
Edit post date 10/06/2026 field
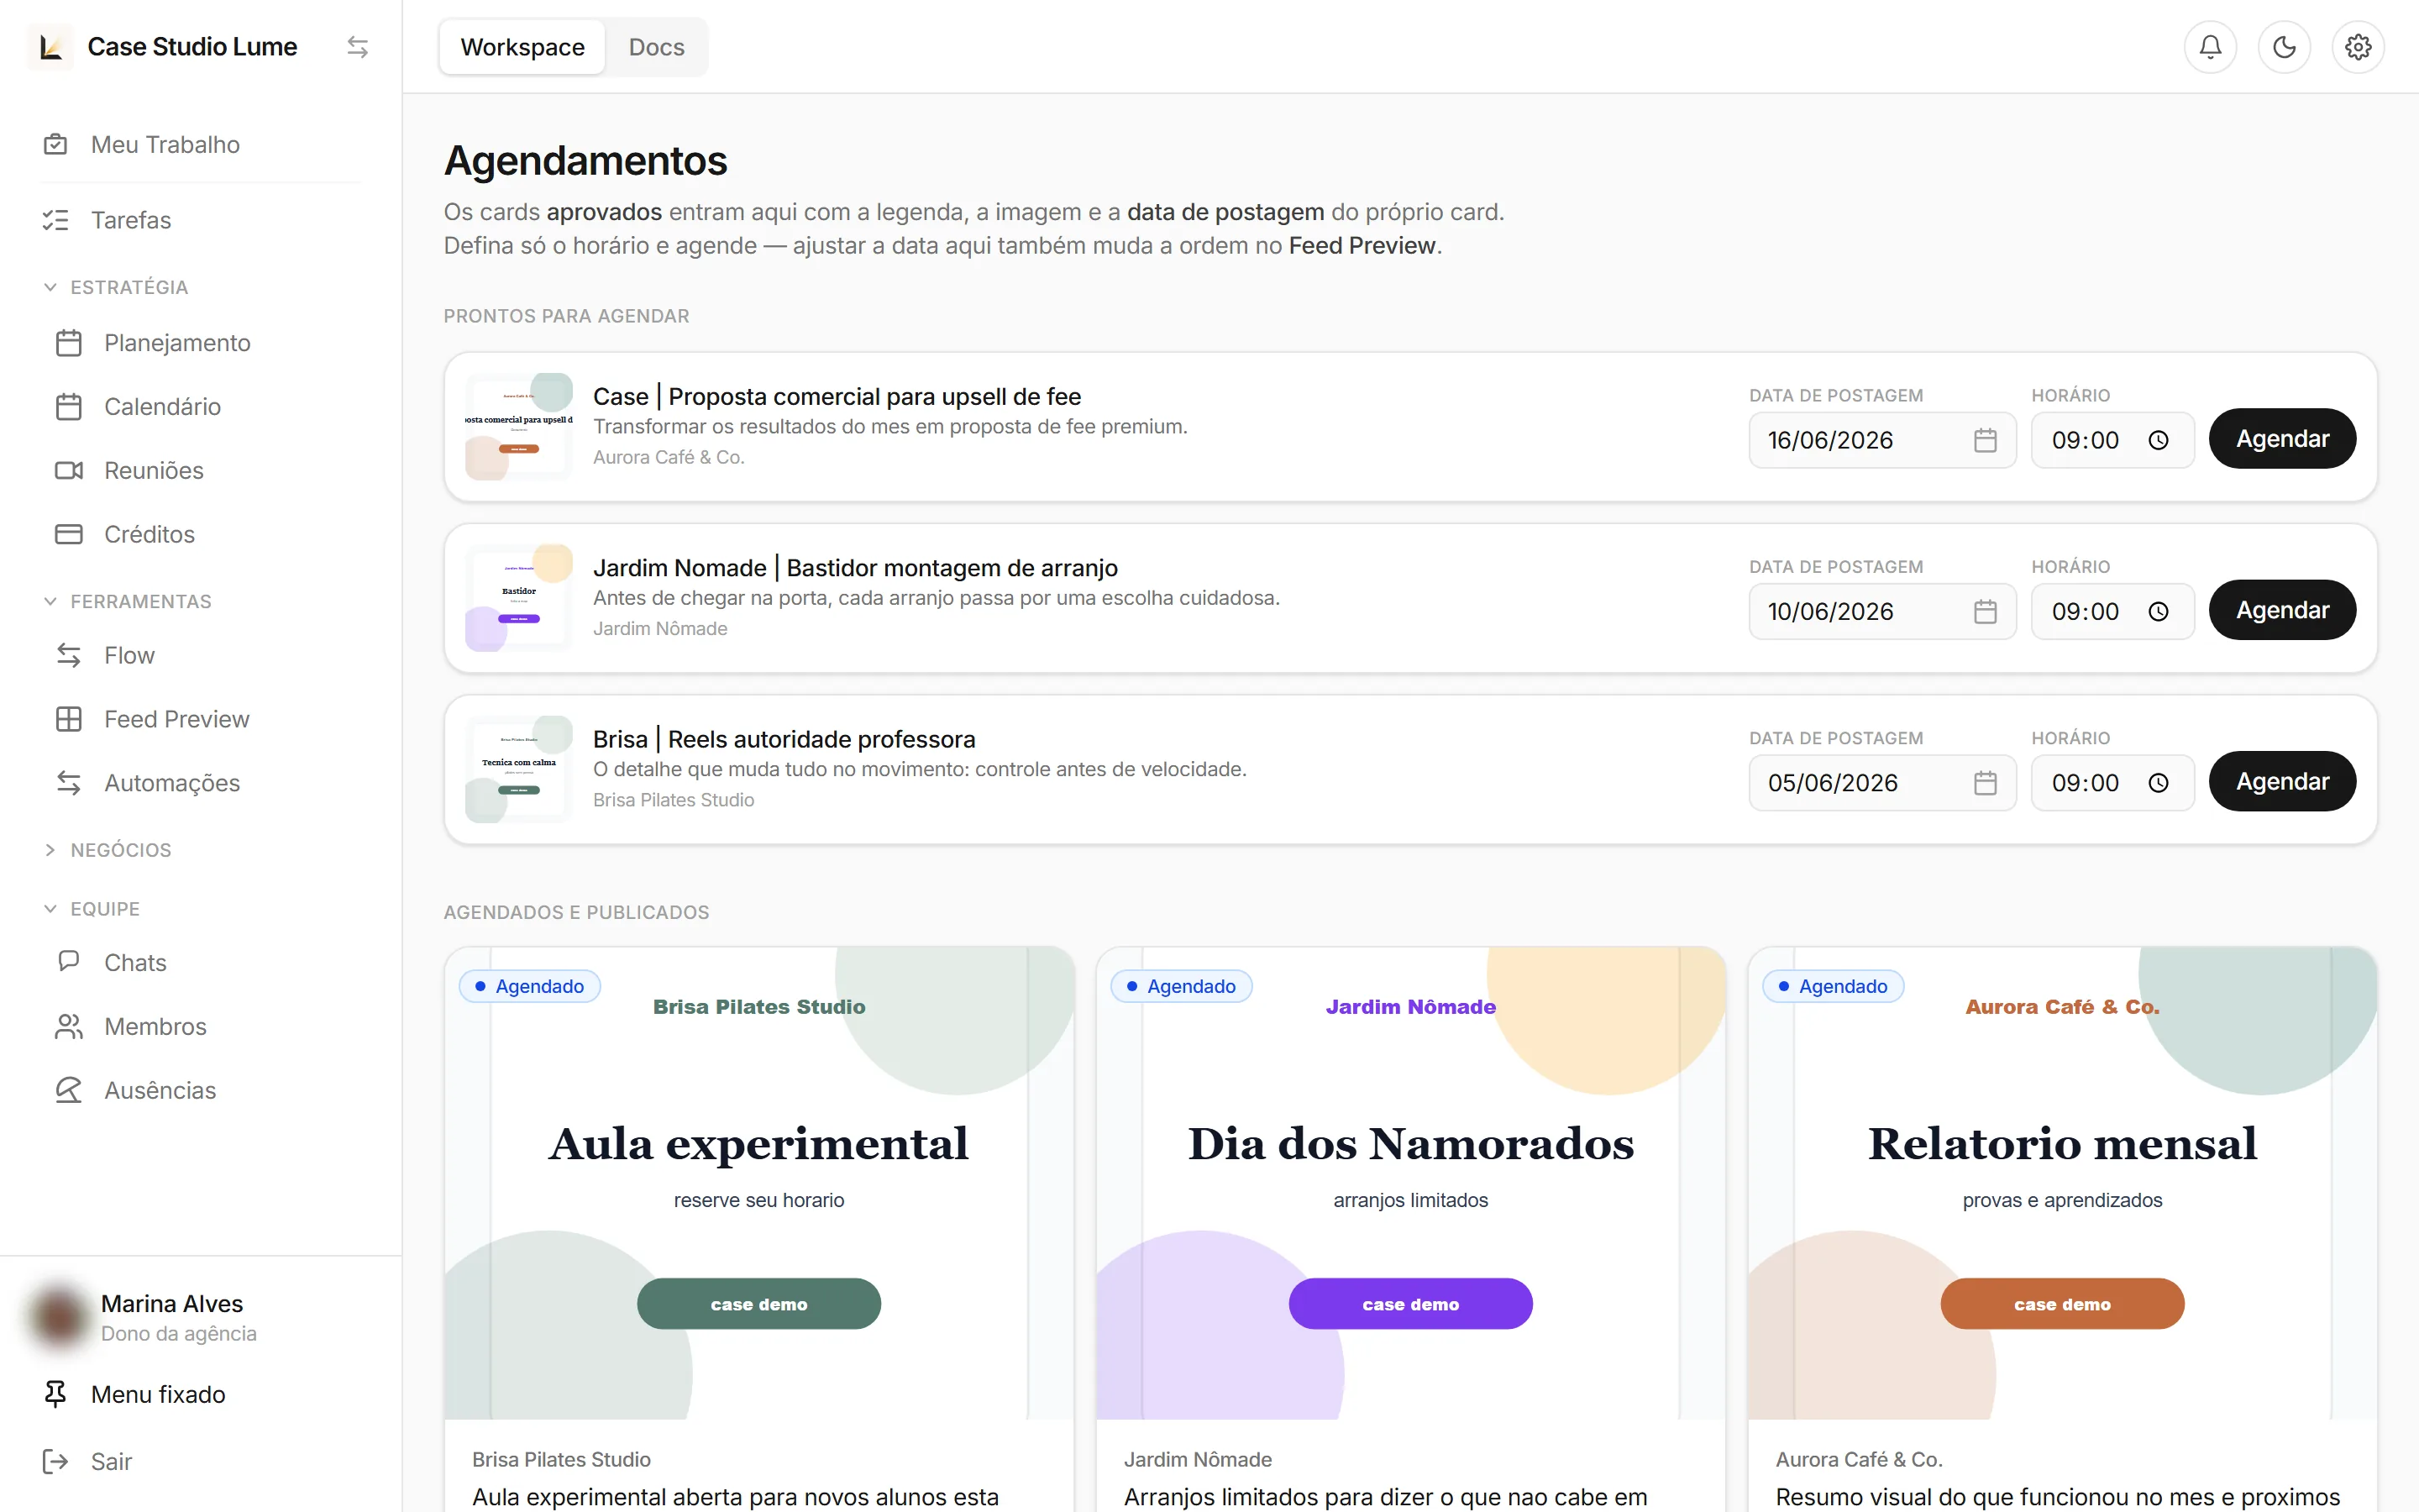[x=1882, y=611]
